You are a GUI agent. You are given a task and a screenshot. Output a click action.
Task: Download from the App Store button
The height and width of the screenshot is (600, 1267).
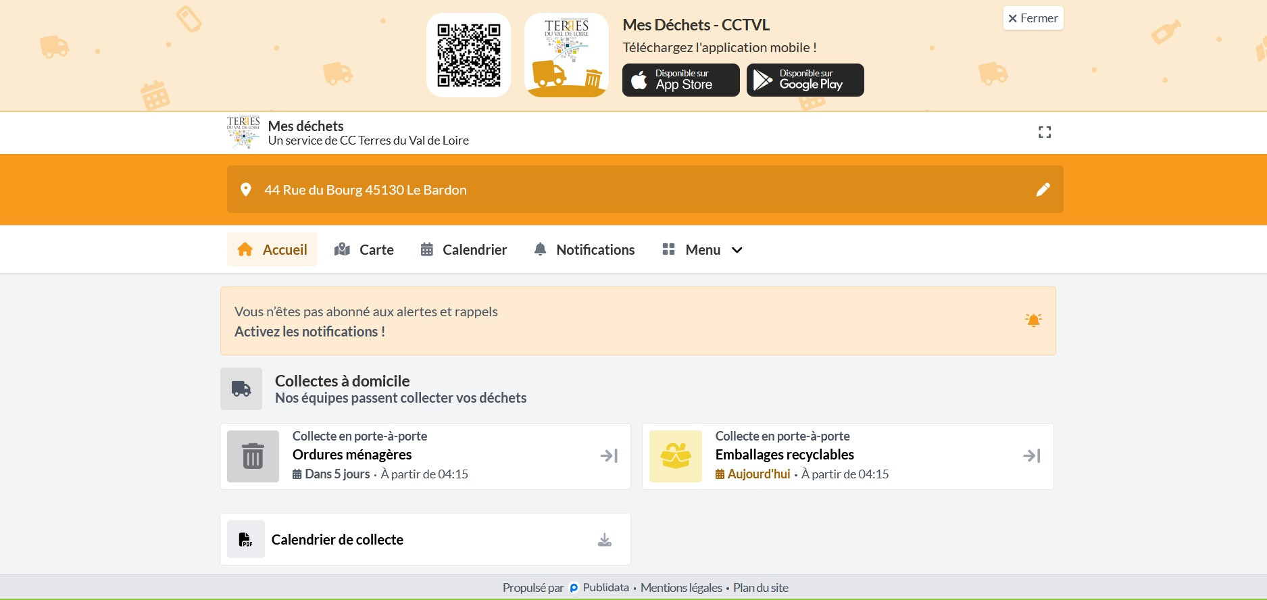click(680, 80)
